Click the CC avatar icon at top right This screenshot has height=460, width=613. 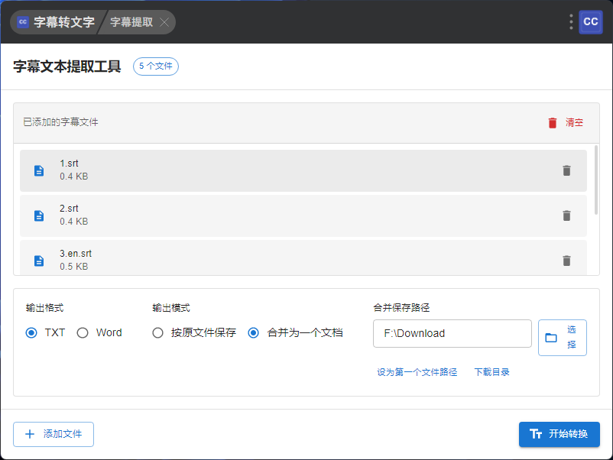coord(591,22)
